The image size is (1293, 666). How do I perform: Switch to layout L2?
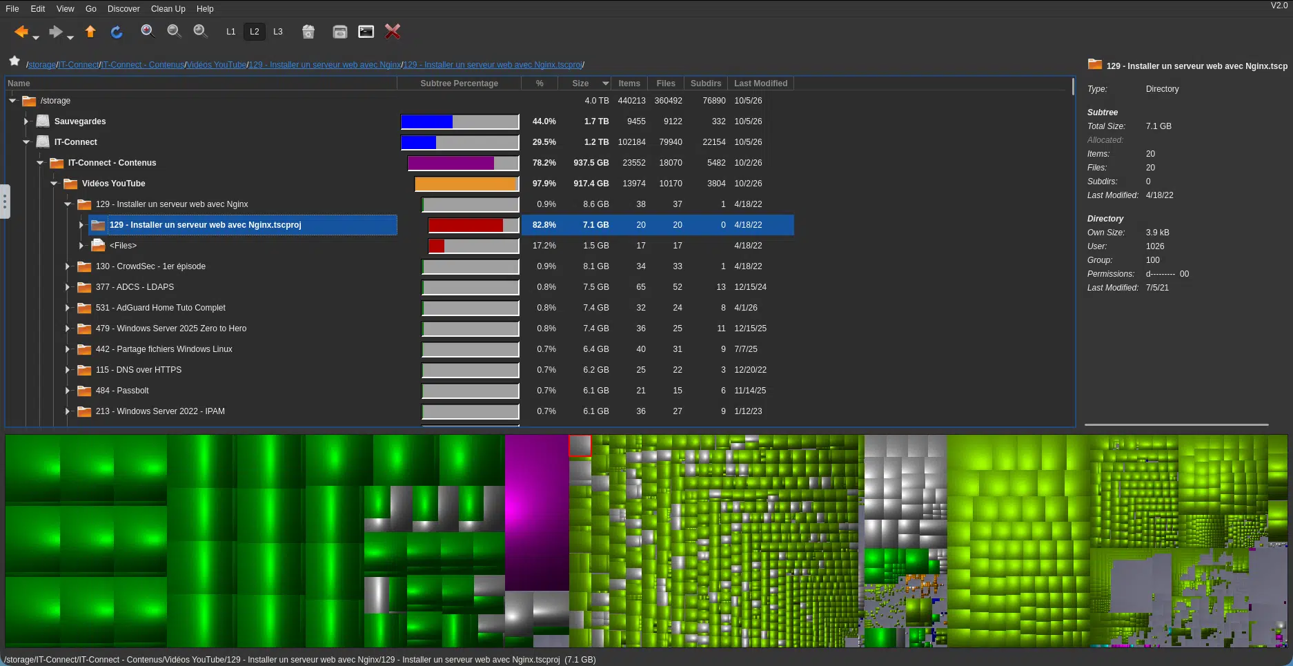(255, 32)
